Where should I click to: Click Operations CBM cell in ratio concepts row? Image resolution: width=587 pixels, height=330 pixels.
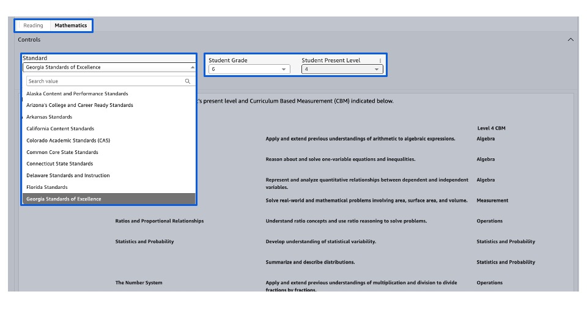click(x=490, y=221)
